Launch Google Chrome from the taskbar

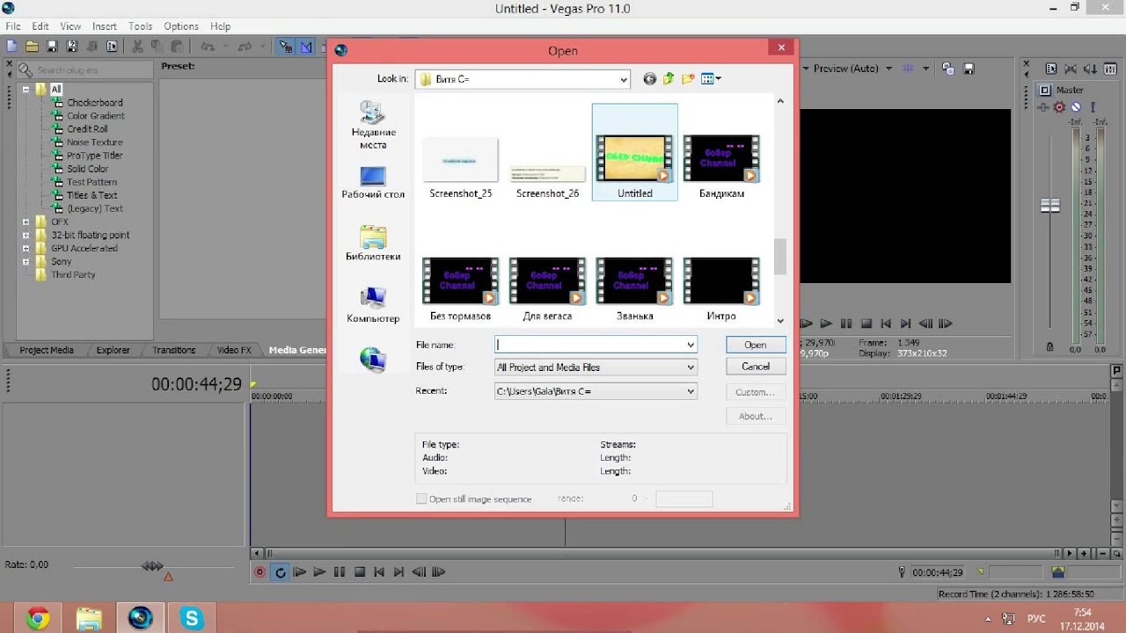click(x=38, y=618)
